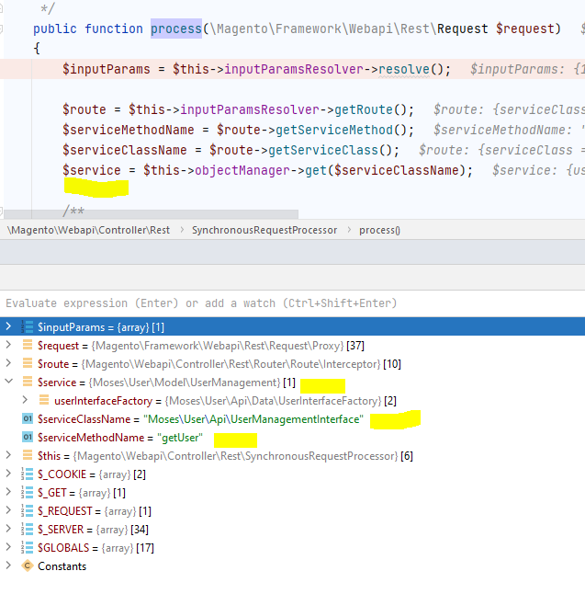This screenshot has width=585, height=594.
Task: Select the process() breadcrumb item
Action: click(379, 230)
